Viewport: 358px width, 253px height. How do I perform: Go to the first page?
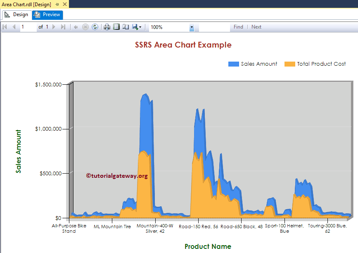[5, 27]
